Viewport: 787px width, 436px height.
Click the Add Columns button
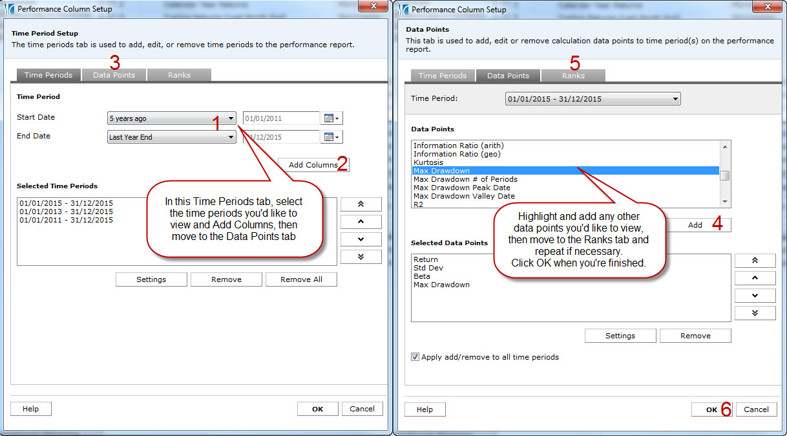(313, 165)
